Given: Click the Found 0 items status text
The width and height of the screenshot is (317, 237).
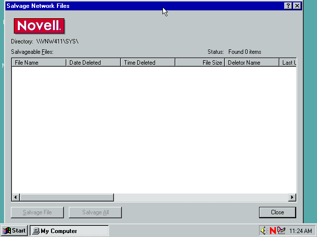Looking at the screenshot, I should (245, 52).
